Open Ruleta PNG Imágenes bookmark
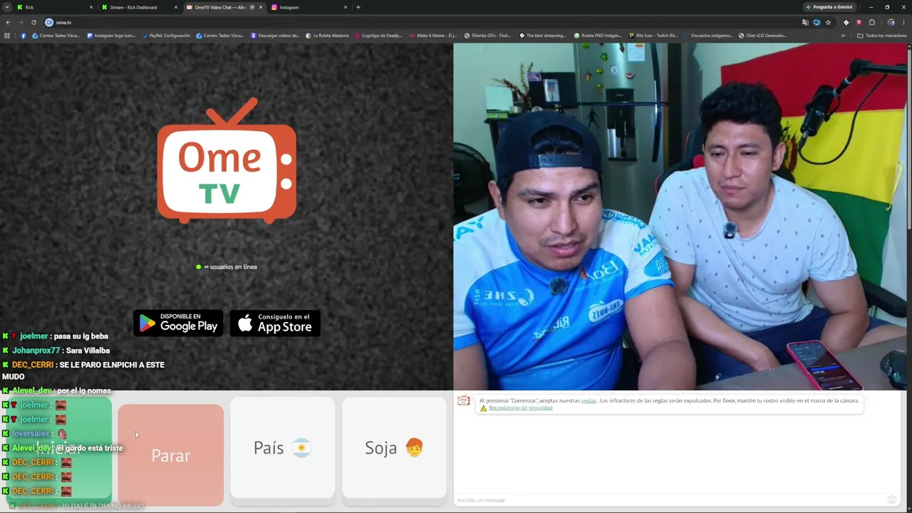Viewport: 912px width, 513px height. [598, 36]
